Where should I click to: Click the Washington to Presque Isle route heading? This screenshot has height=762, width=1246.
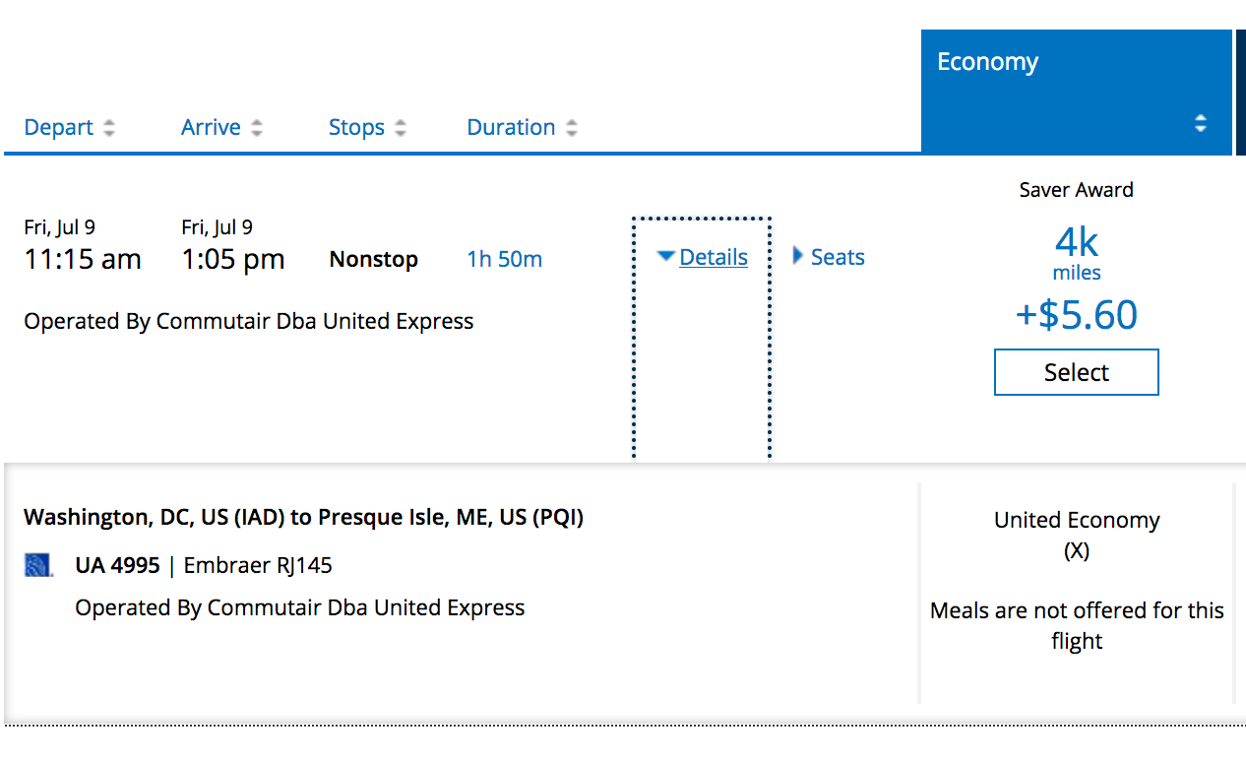(x=303, y=518)
